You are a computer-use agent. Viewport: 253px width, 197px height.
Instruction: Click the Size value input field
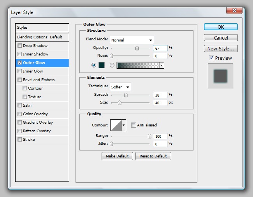point(160,103)
